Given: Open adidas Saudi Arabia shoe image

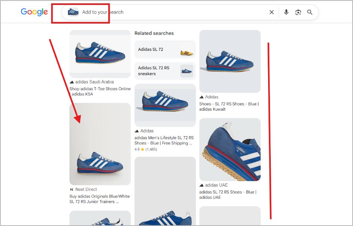Looking at the screenshot, I should click(100, 54).
